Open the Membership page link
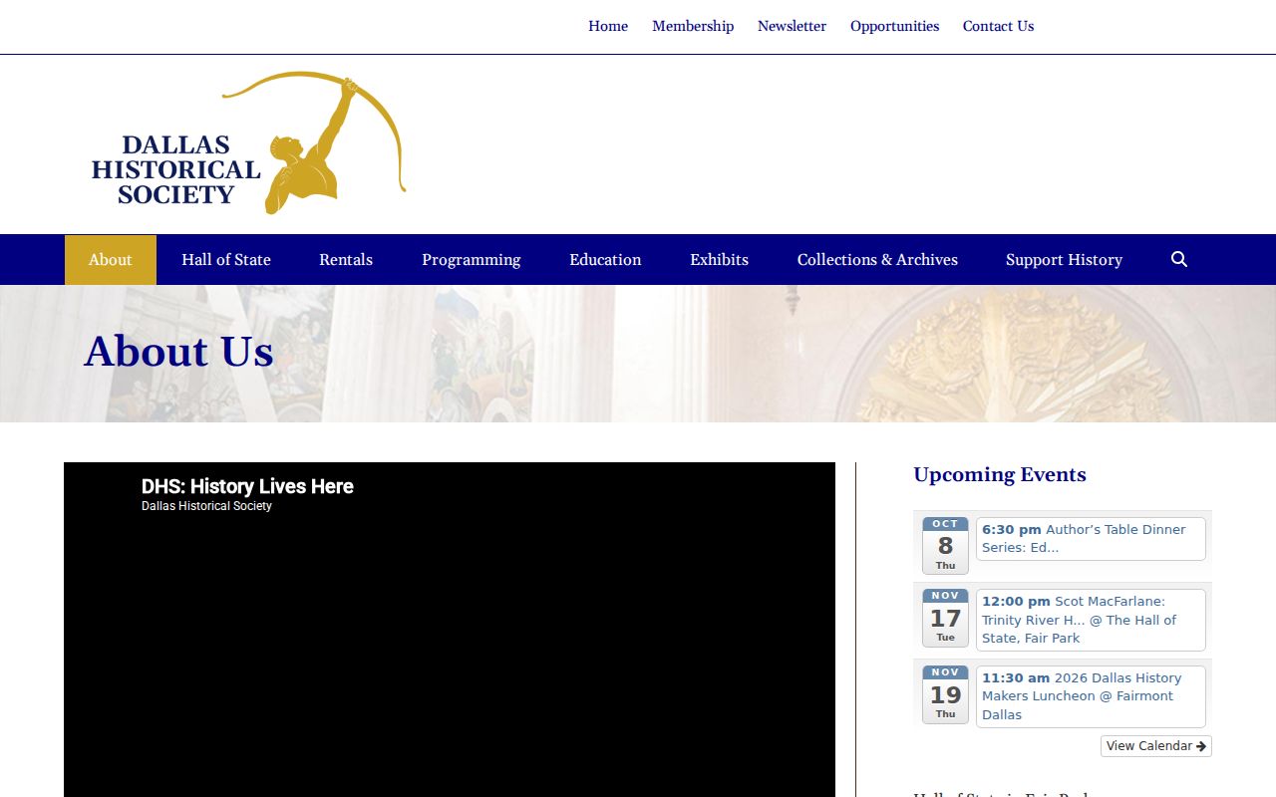 [693, 26]
